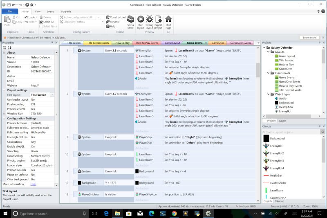327x218 pixels.
Task: Click the Objects panel search field
Action: [291, 132]
